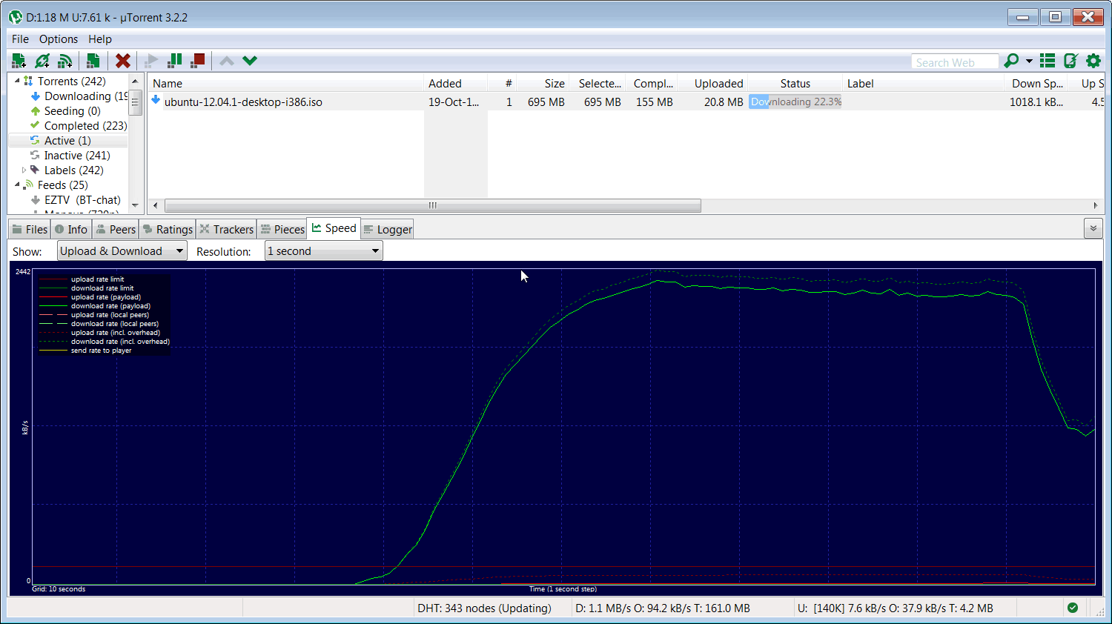
Task: Switch to the Peers tab
Action: point(116,230)
